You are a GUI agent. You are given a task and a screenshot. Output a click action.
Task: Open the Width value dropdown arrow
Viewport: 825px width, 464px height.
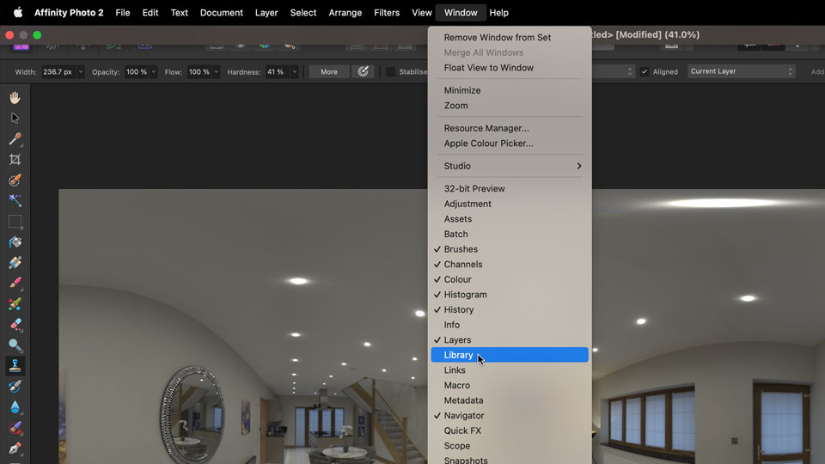(x=81, y=71)
